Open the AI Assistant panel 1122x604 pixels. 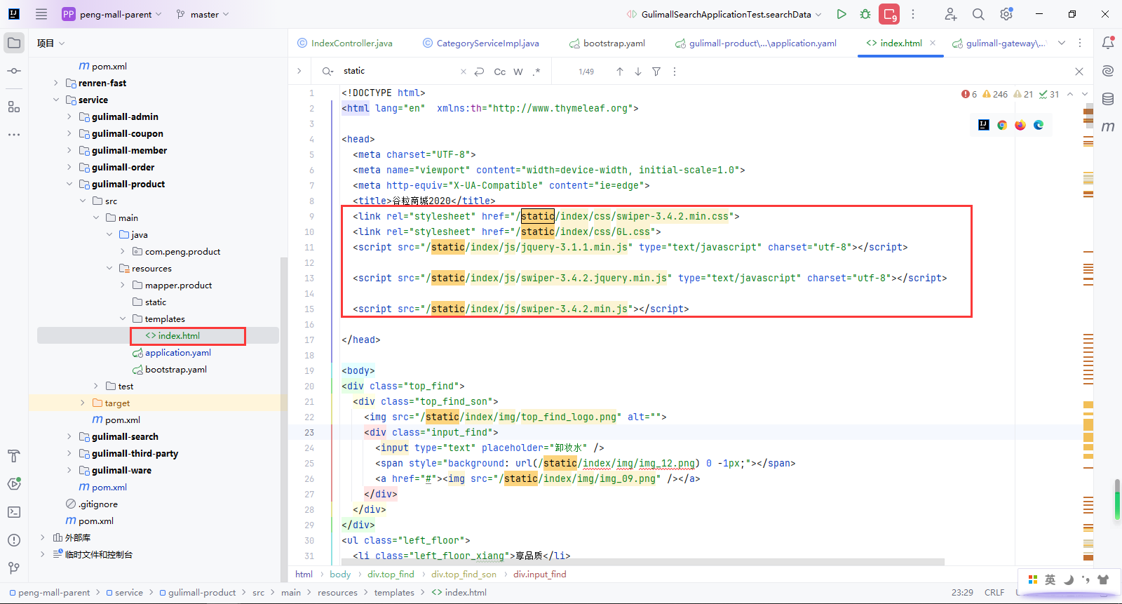point(1108,71)
